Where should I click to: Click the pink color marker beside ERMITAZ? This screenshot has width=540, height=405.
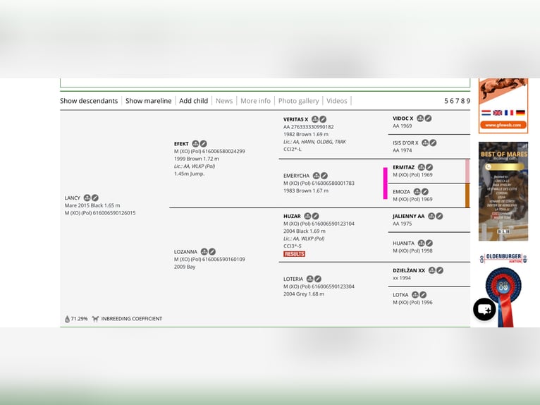click(467, 171)
